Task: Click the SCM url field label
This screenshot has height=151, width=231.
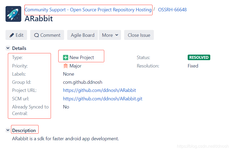Action: pos(21,99)
